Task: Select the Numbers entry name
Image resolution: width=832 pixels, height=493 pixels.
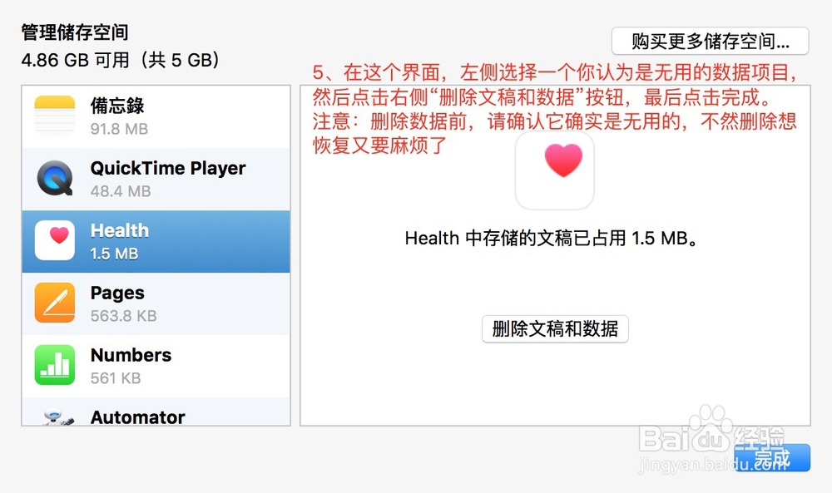Action: pos(131,355)
